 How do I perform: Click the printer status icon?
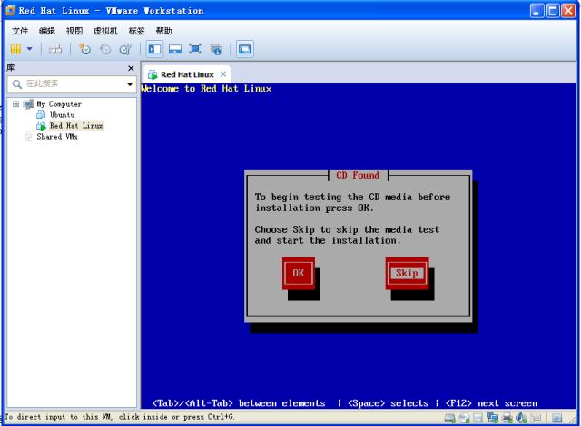(x=507, y=418)
